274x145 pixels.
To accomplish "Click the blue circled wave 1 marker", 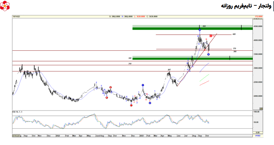I will [143, 85].
